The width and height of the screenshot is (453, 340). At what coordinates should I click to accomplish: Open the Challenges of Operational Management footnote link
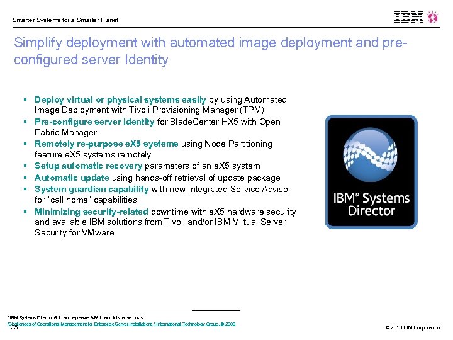tap(121, 324)
